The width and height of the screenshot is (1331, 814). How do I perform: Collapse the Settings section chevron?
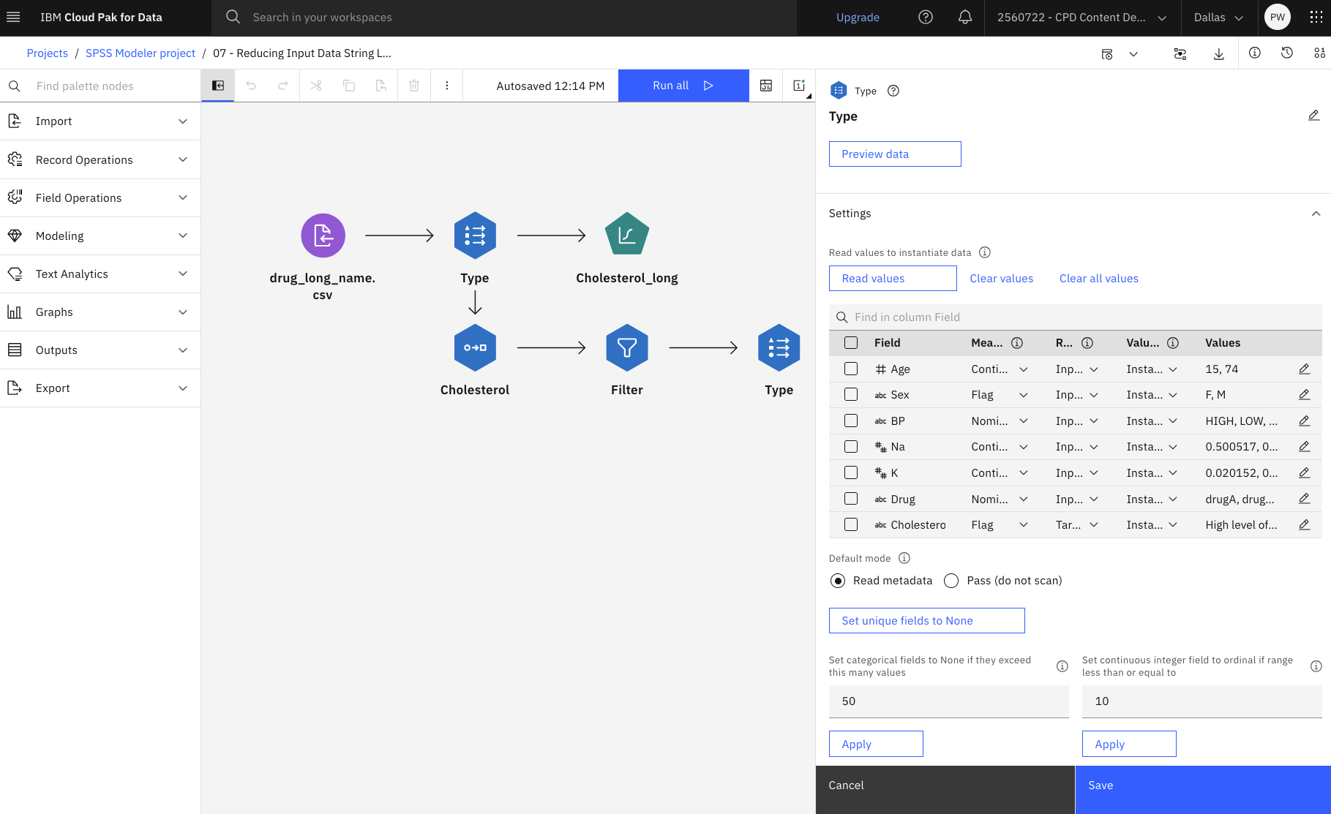1316,214
